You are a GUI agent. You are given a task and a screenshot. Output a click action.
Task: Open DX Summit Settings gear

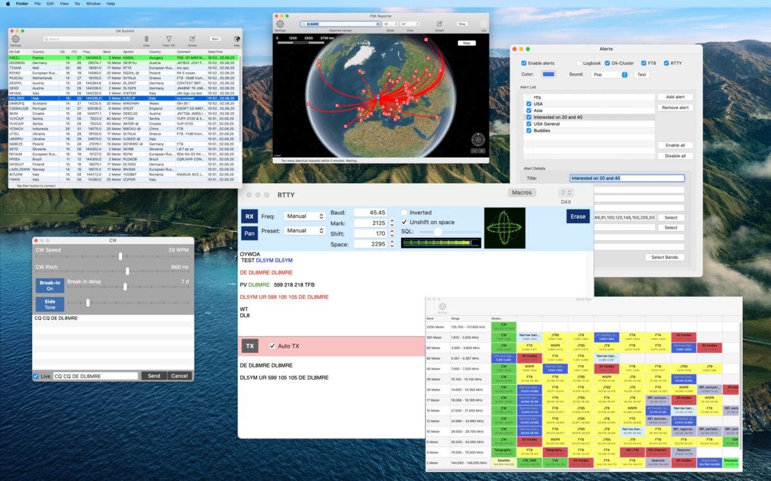(x=15, y=37)
